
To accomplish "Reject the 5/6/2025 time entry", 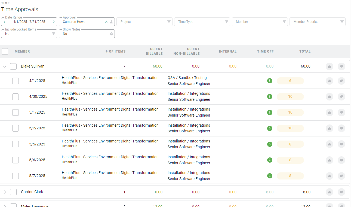I will (341, 160).
